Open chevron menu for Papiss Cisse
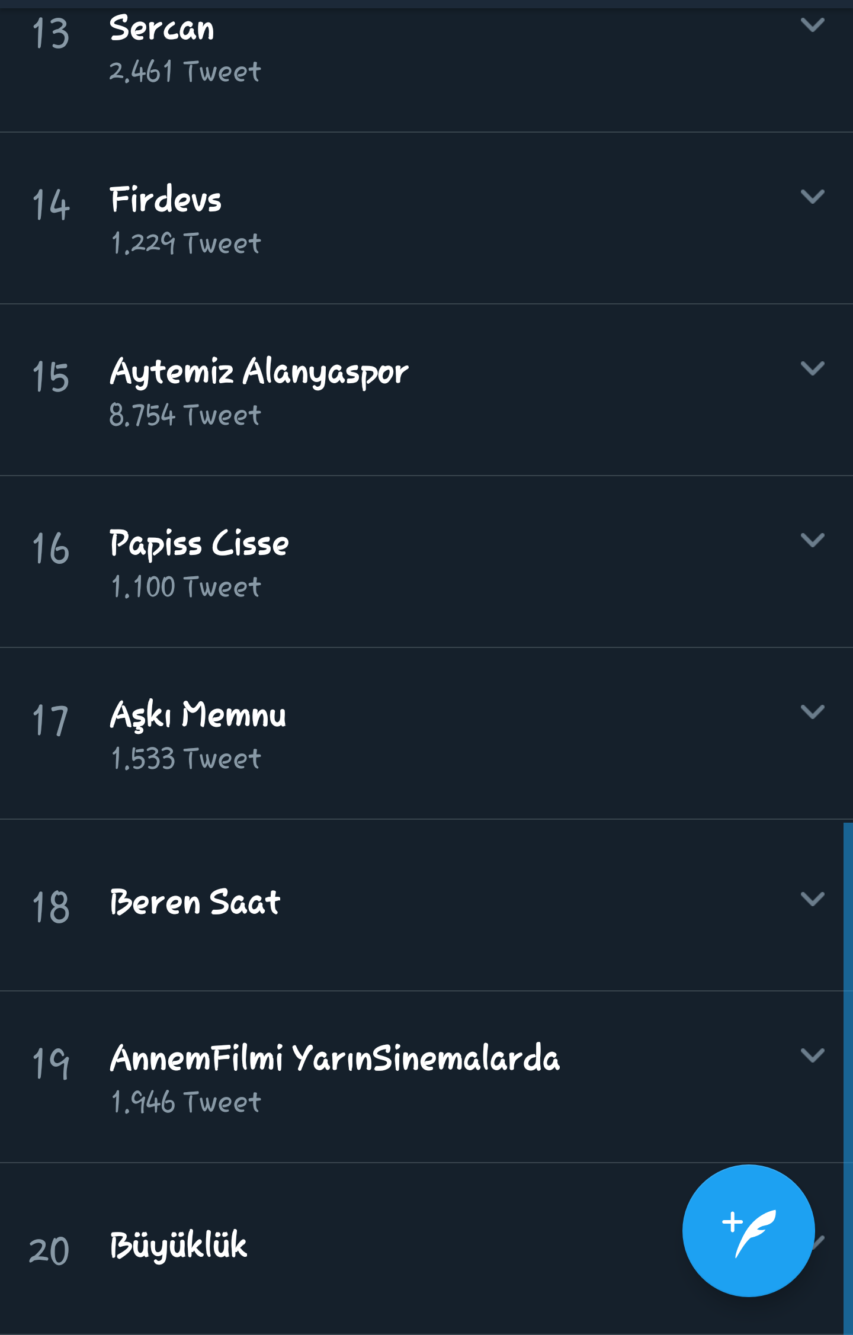Viewport: 853px width, 1335px height. (812, 540)
